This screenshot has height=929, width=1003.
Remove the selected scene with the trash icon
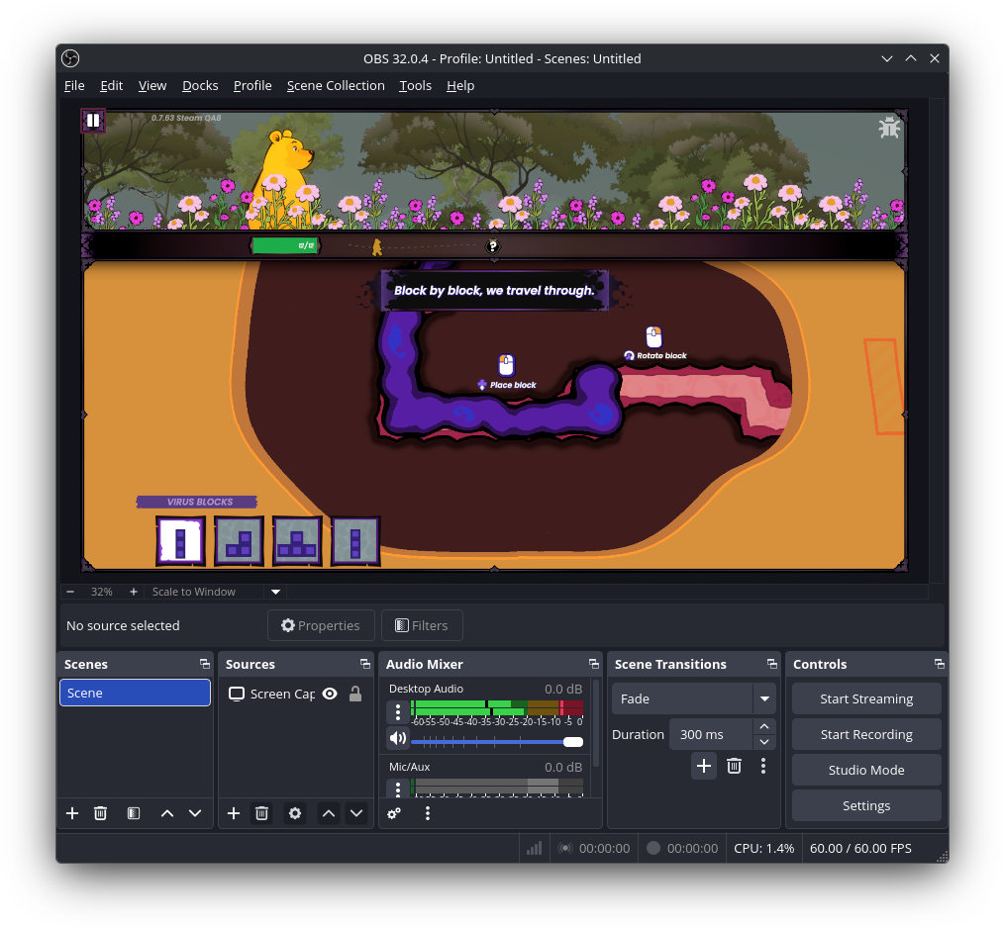coord(100,813)
